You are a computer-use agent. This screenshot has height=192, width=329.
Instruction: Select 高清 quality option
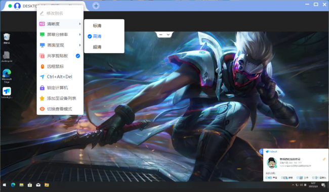click(x=104, y=36)
